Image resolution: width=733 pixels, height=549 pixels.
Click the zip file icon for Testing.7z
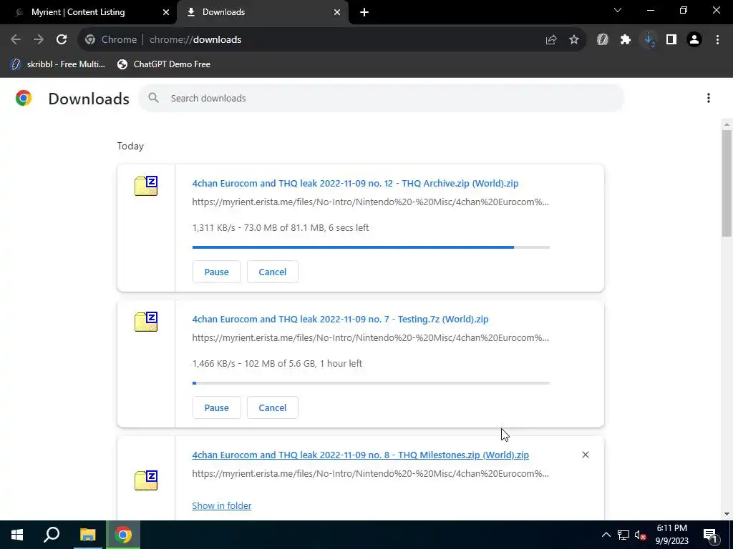click(146, 322)
